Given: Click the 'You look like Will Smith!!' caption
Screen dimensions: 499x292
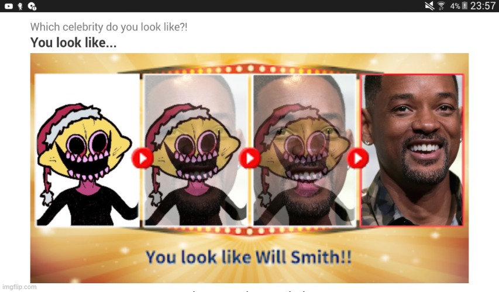Looking at the screenshot, I should [249, 257].
